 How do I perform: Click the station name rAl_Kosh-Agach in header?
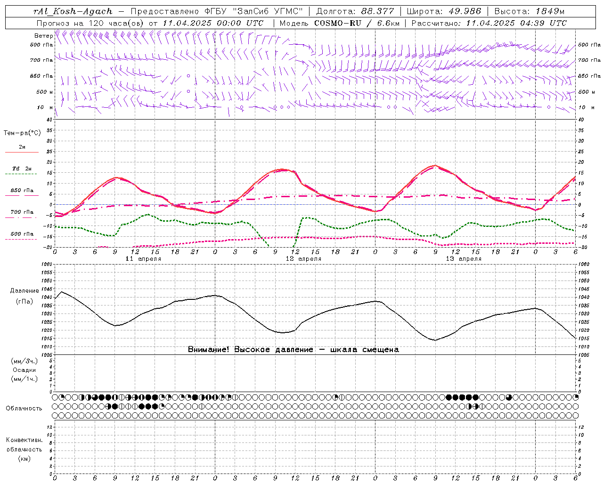point(73,11)
